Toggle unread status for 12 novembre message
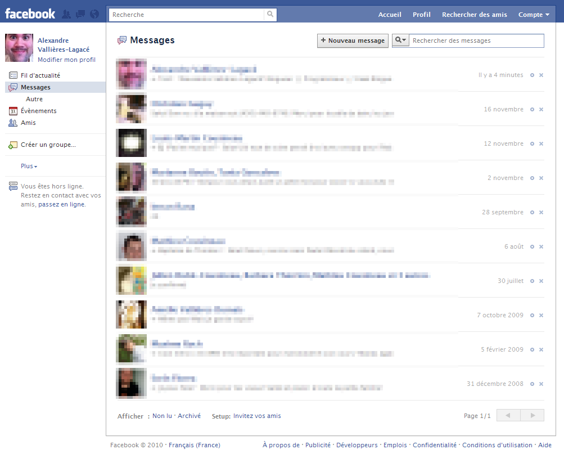This screenshot has width=564, height=454. click(532, 143)
